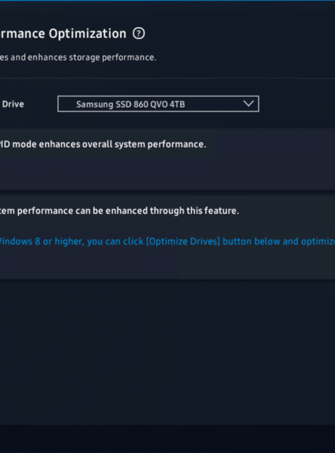
Task: Select the Performance Optimization heading
Action: pyautogui.click(x=63, y=34)
